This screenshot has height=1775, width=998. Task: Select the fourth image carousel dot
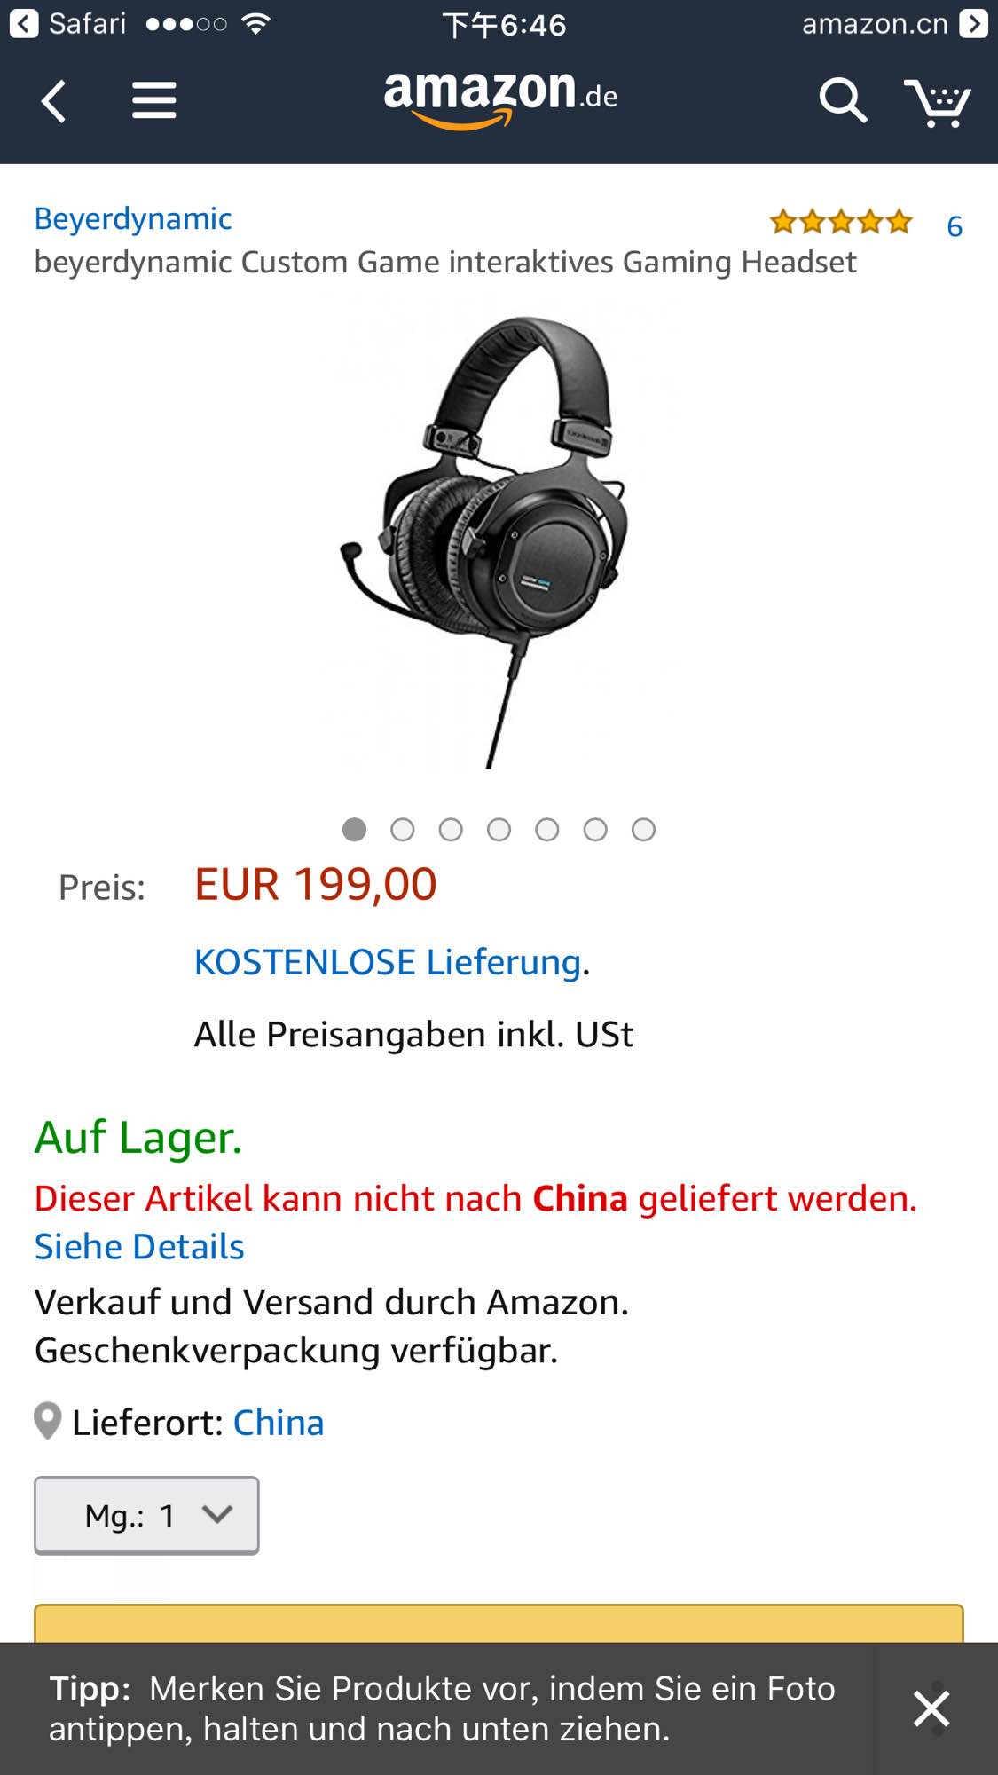(x=499, y=830)
